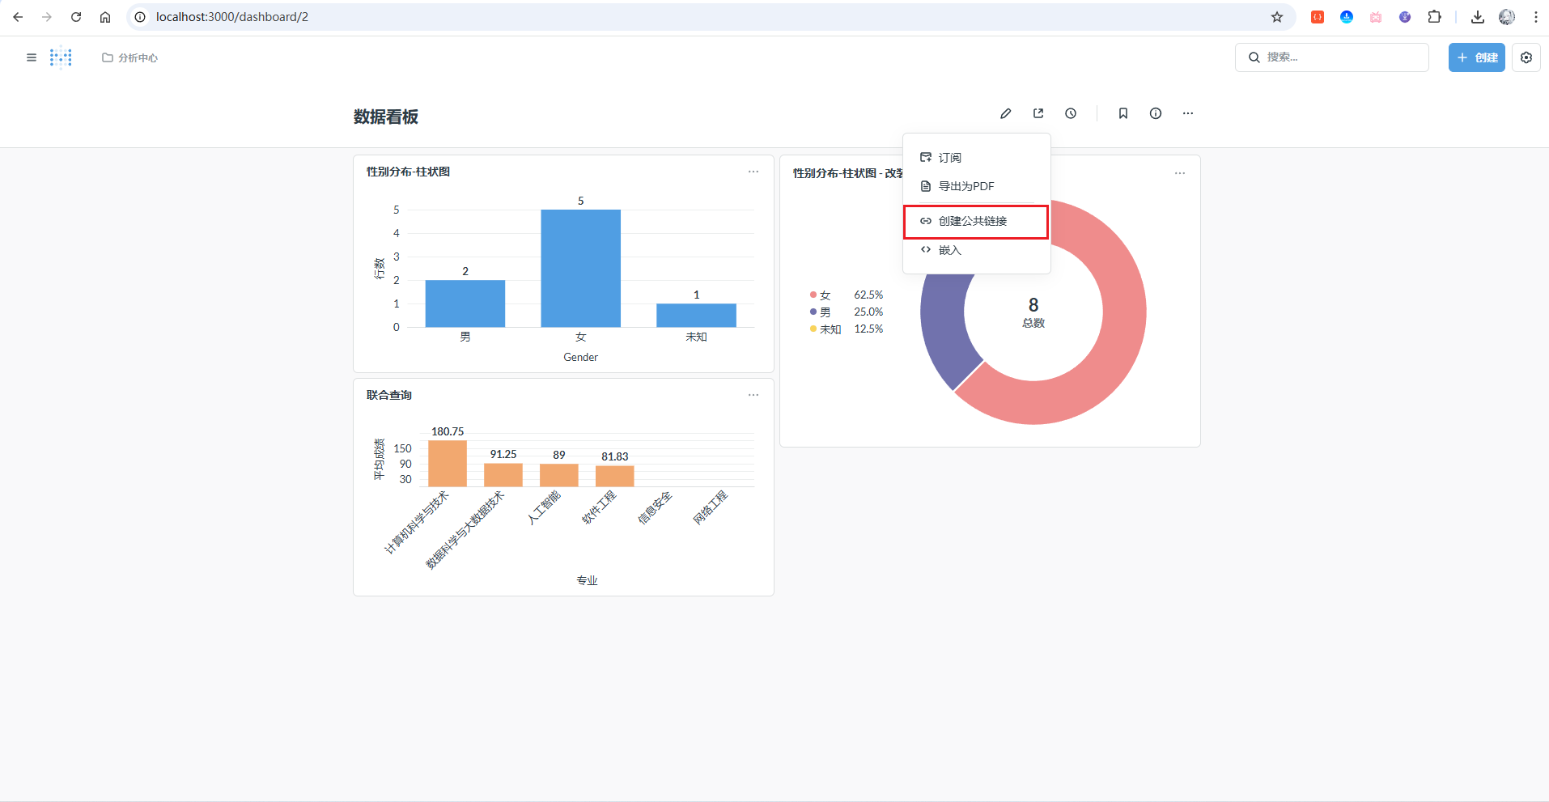
Task: Choose 导出为PDF from menu
Action: pyautogui.click(x=966, y=186)
